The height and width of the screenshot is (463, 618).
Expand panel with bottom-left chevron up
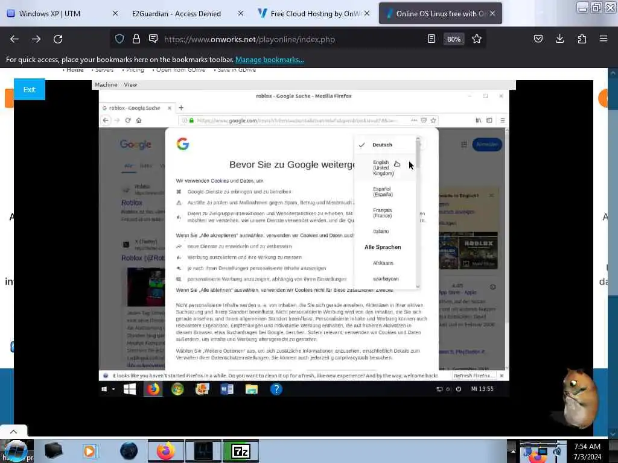[x=13, y=432]
